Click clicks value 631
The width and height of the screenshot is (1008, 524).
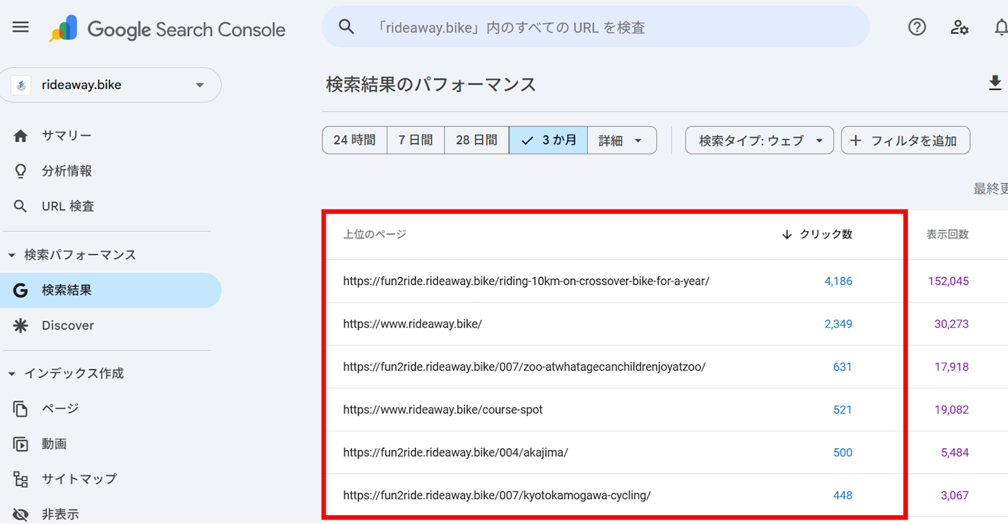(x=843, y=367)
